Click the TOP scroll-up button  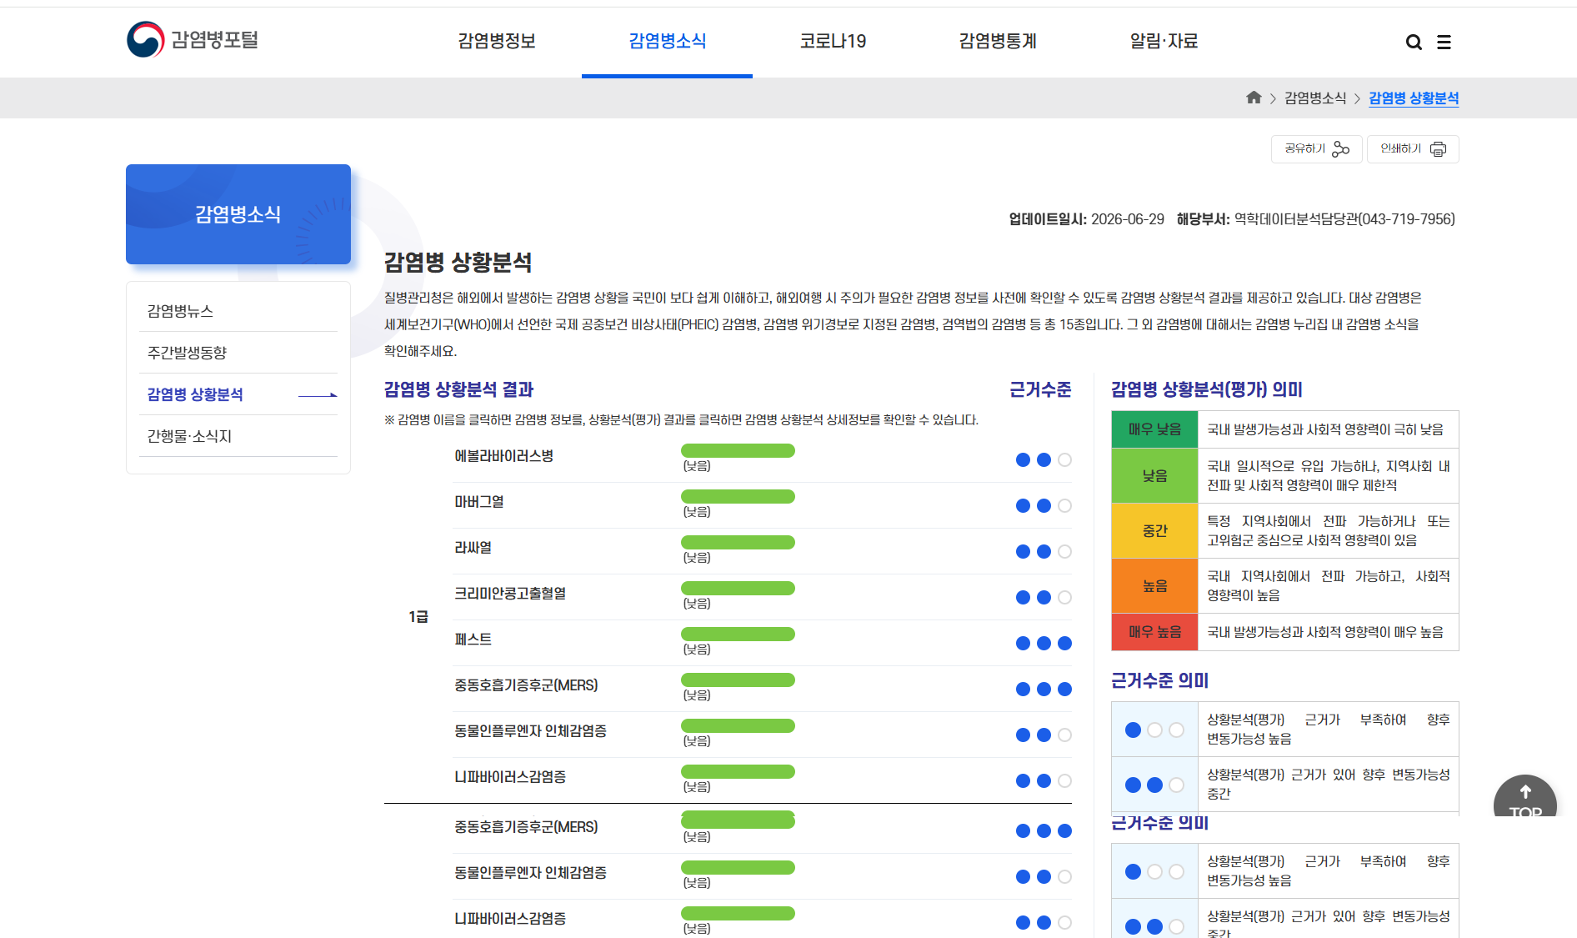tap(1525, 798)
